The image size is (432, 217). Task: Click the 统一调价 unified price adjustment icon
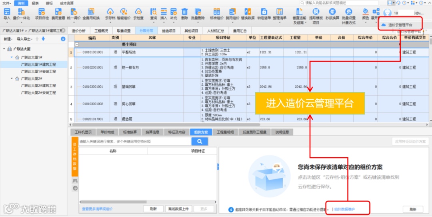74,12
